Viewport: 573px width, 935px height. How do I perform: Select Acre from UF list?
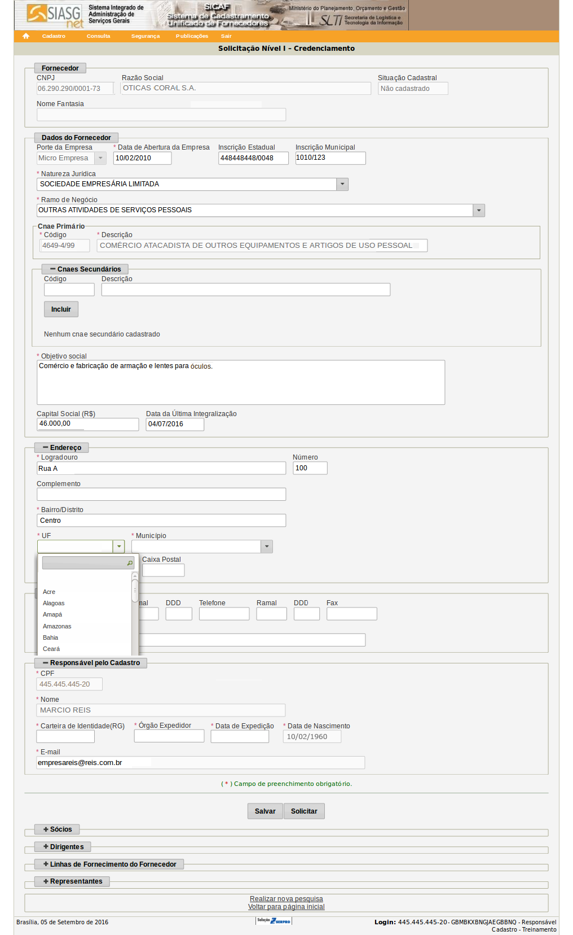pos(49,592)
